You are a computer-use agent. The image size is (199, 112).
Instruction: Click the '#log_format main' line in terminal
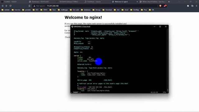click(106, 31)
